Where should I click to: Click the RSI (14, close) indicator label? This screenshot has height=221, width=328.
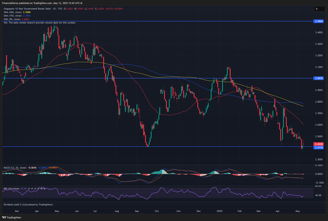coord(12,189)
